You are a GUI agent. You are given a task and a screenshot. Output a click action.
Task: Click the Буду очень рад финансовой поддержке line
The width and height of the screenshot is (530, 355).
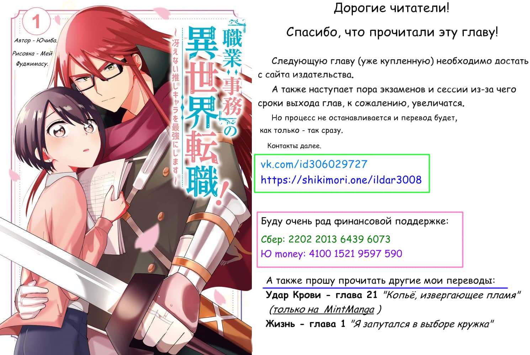click(355, 222)
